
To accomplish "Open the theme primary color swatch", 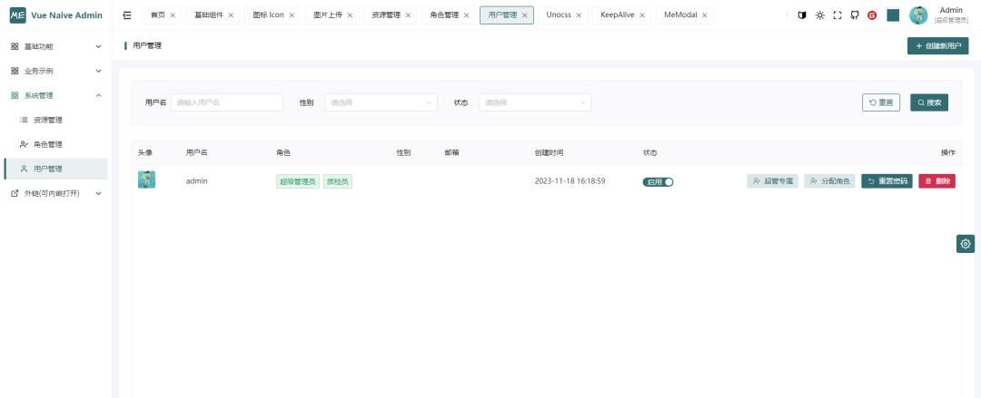I will tap(893, 15).
